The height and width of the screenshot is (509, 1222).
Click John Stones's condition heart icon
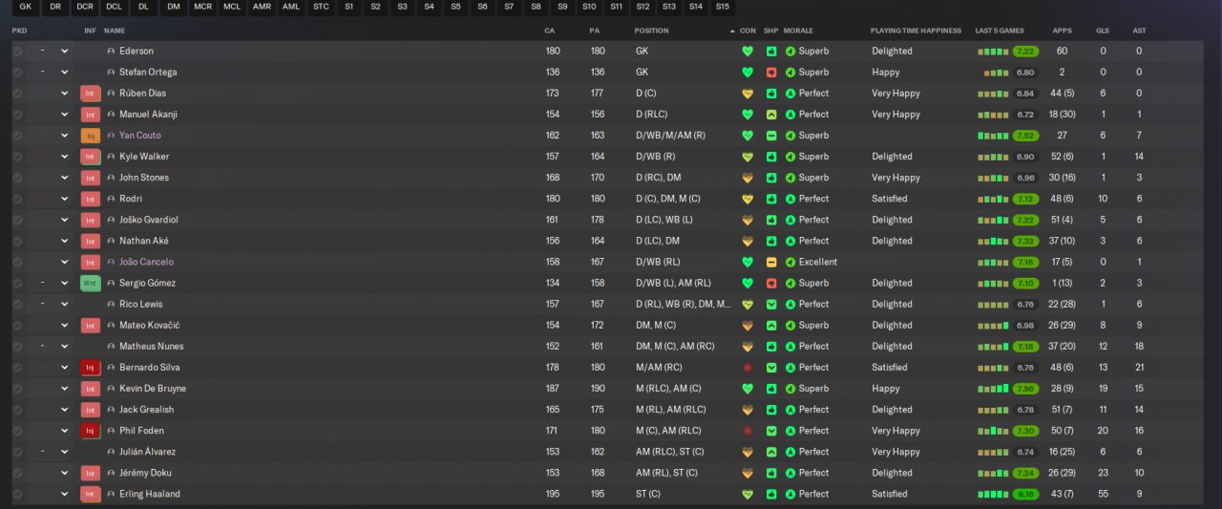(x=748, y=178)
